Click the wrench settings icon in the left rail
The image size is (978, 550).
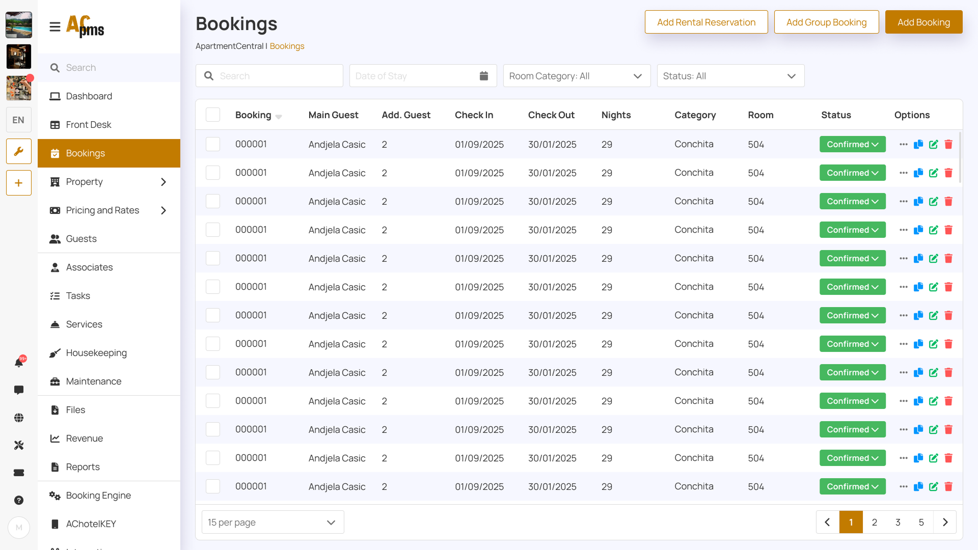(19, 151)
